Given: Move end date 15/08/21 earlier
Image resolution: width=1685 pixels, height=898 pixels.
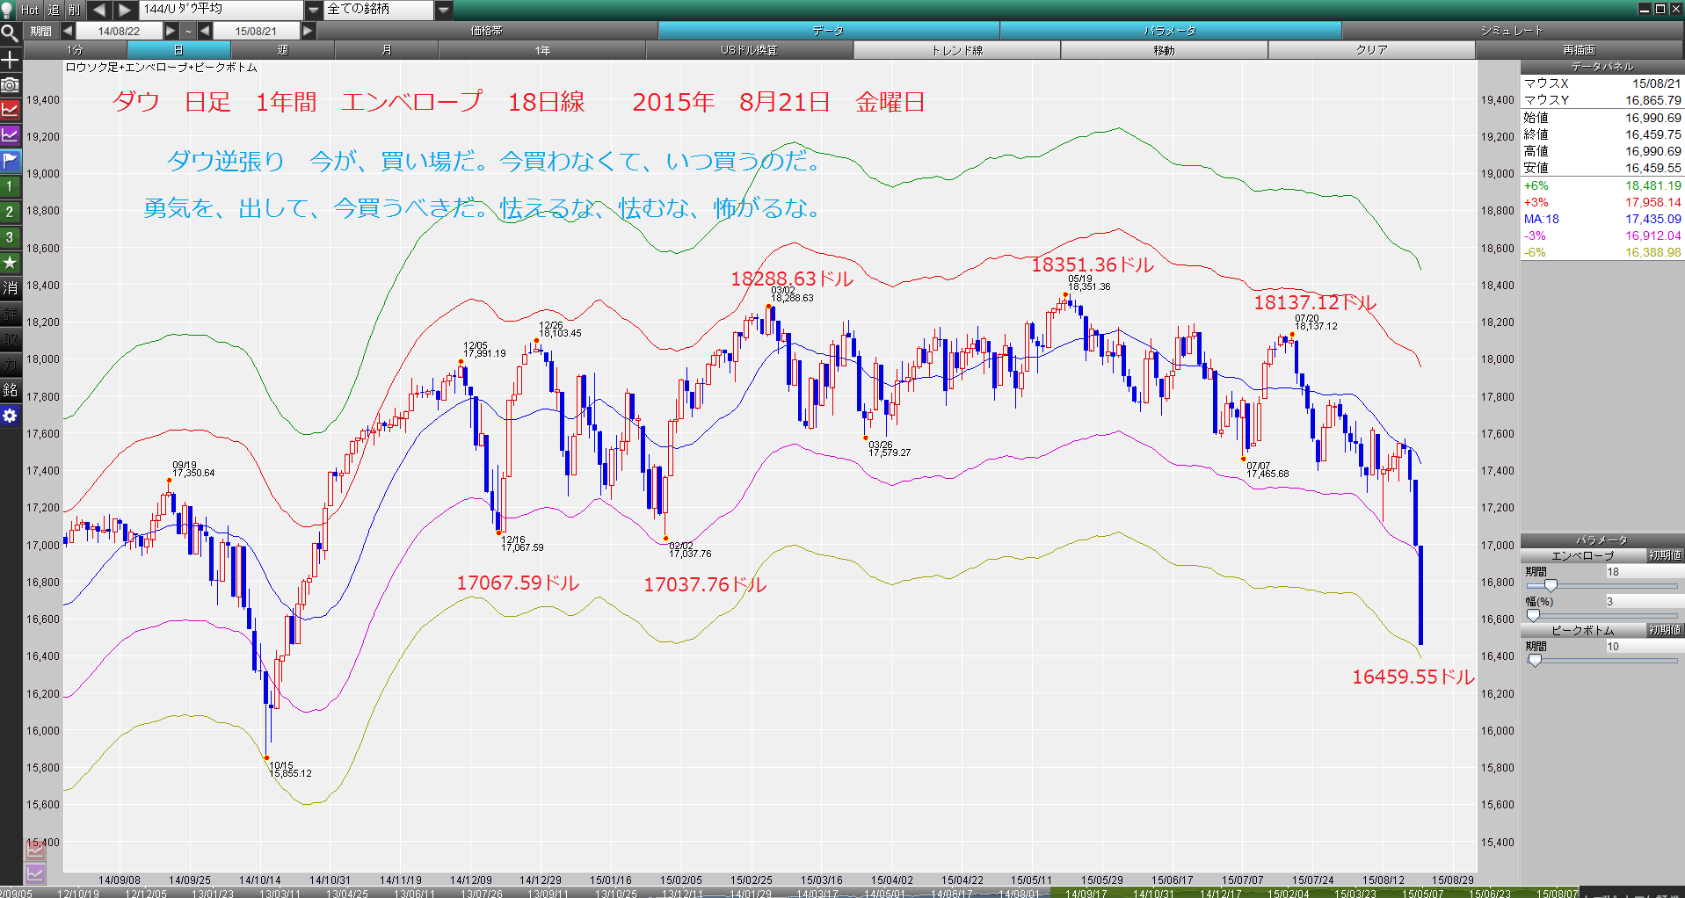Looking at the screenshot, I should 205,31.
